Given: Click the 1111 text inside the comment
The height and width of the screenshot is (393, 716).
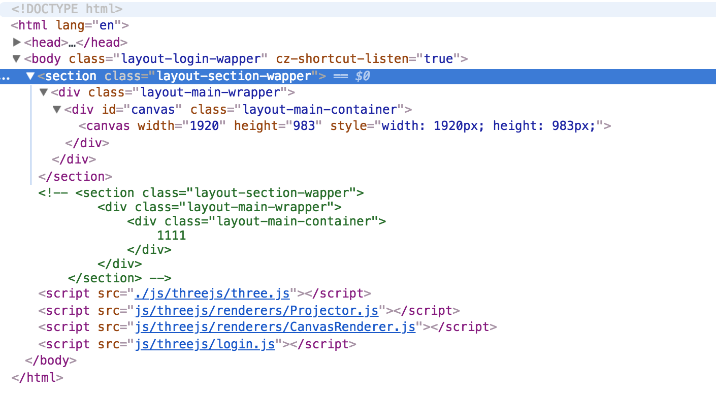Looking at the screenshot, I should (x=171, y=235).
